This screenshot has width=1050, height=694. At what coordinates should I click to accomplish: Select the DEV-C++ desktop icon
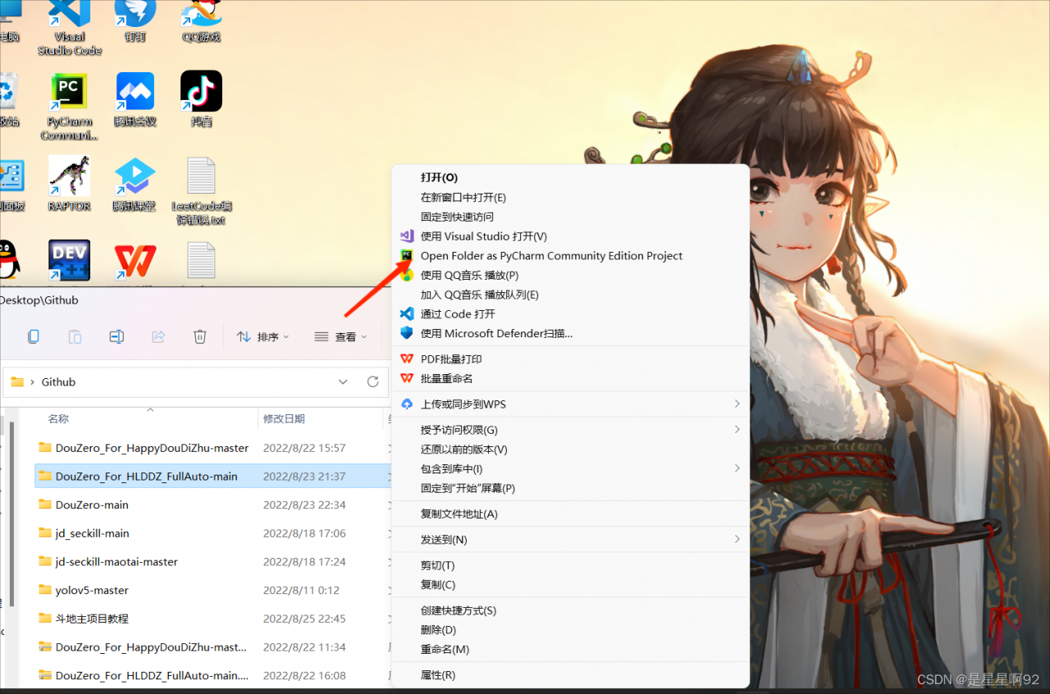pyautogui.click(x=69, y=261)
